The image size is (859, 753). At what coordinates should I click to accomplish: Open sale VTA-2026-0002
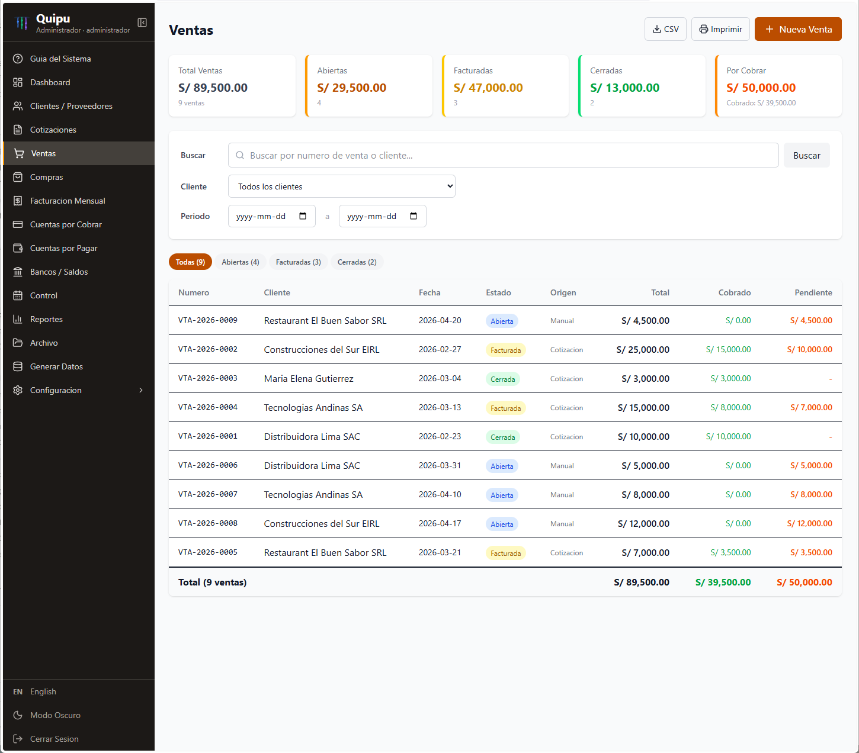click(x=208, y=349)
